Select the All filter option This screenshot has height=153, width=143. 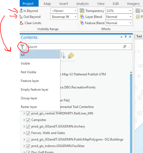coord(40,55)
